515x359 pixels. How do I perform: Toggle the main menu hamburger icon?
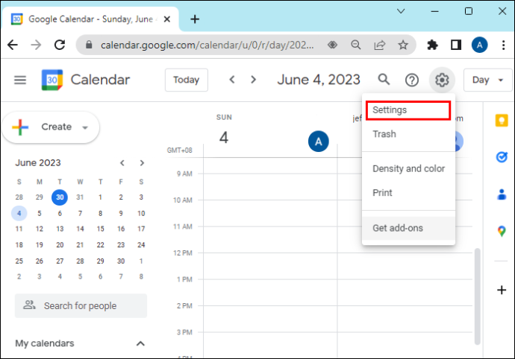pyautogui.click(x=20, y=80)
